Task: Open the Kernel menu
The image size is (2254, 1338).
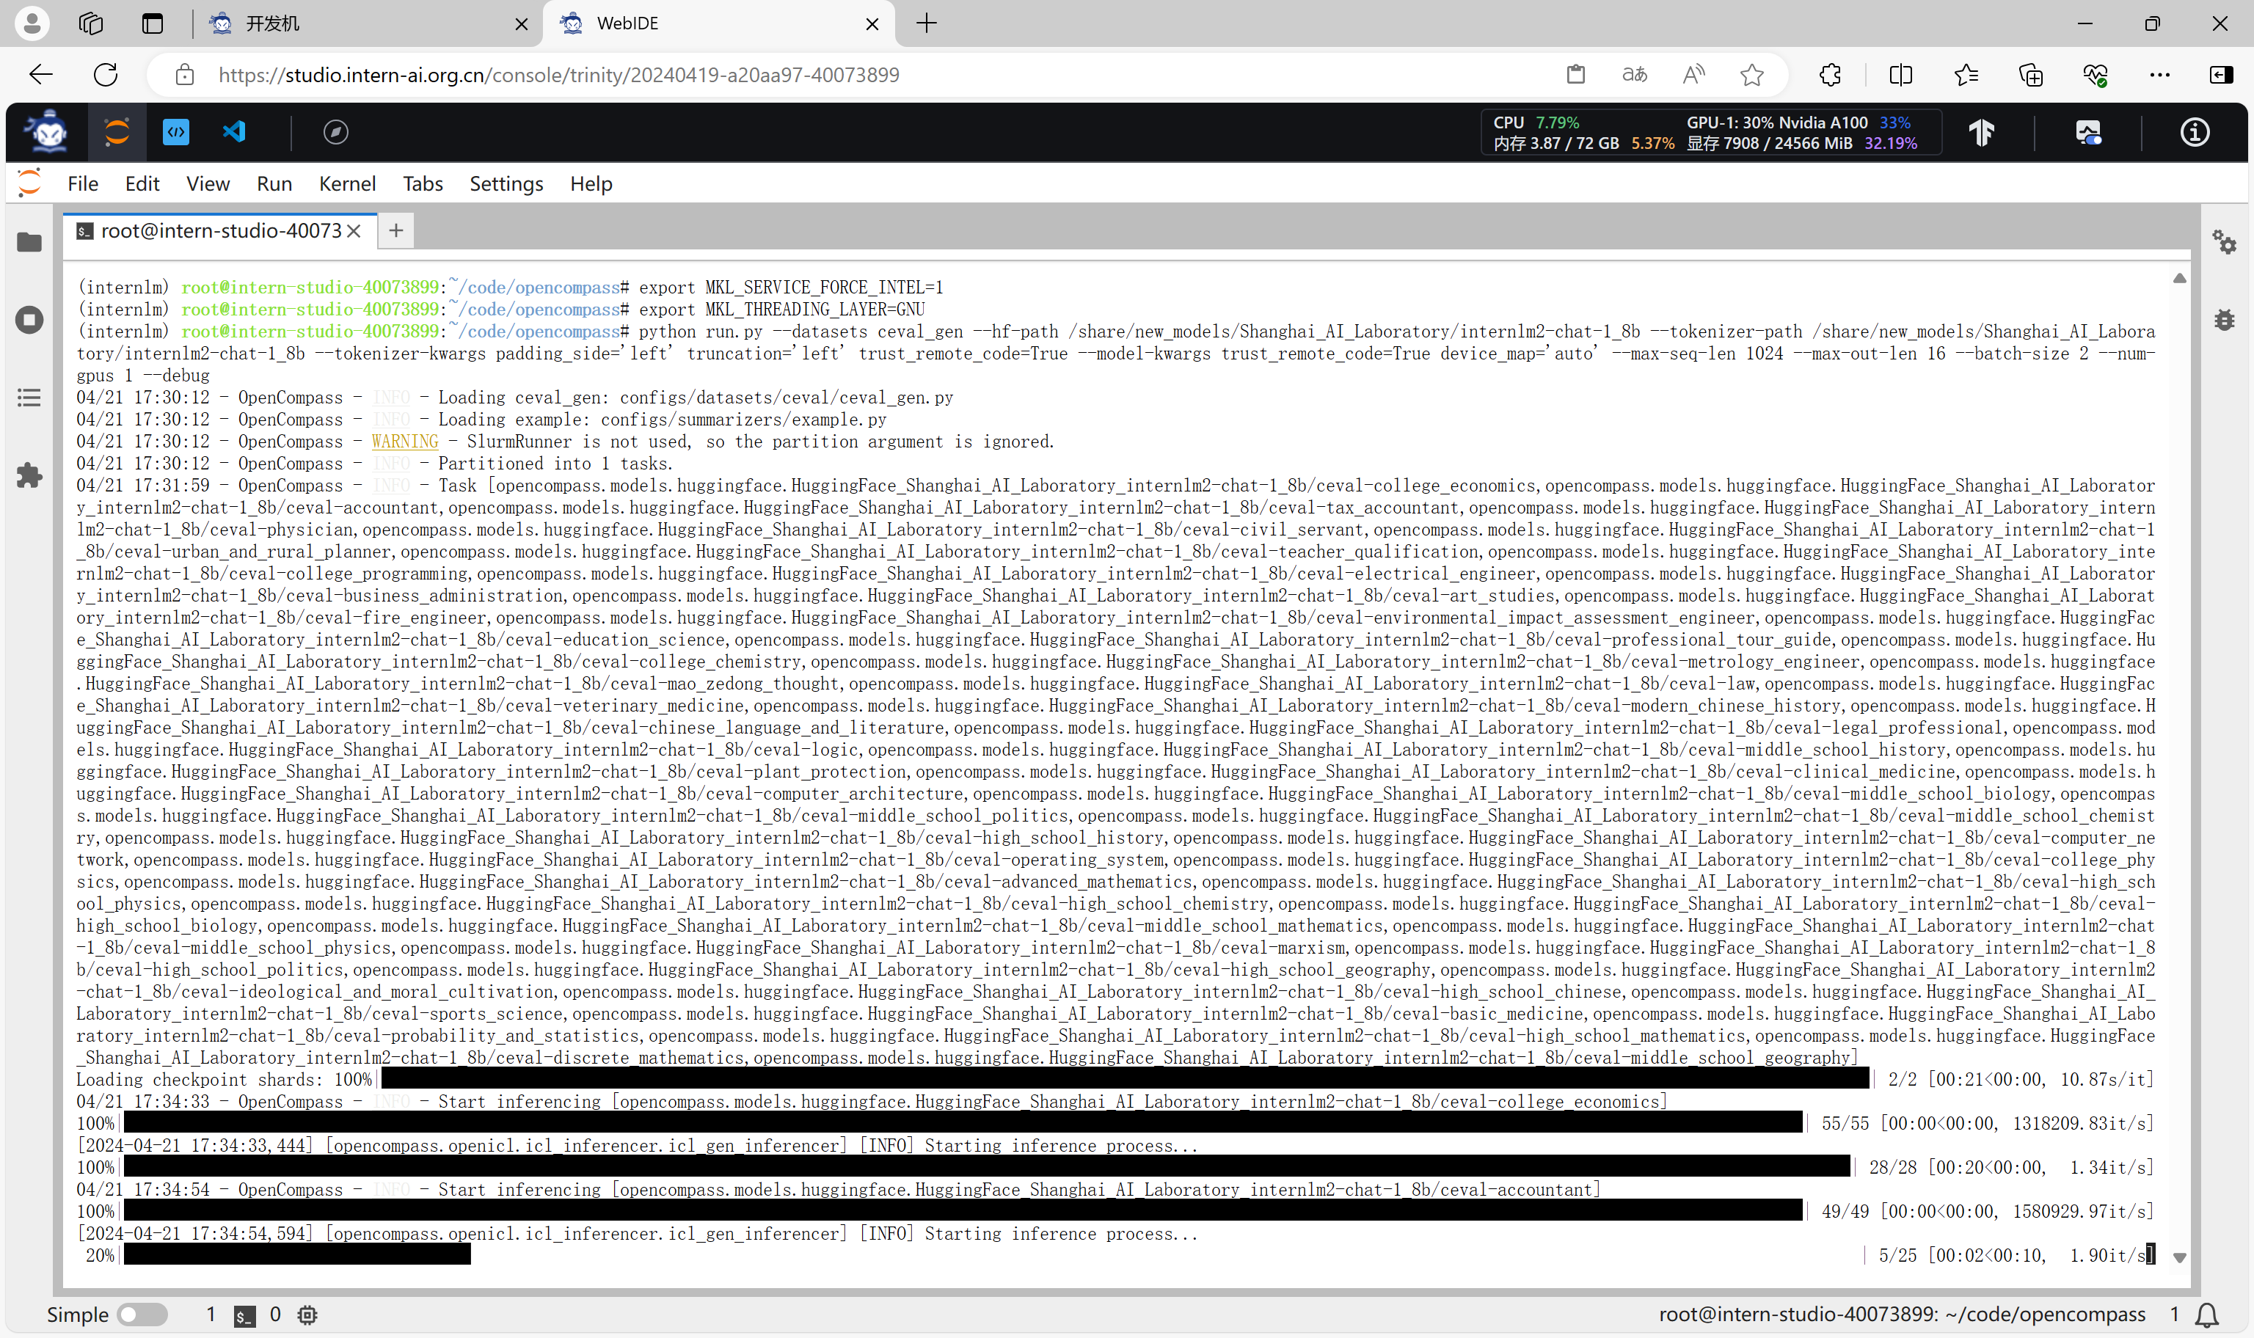Action: [x=347, y=184]
